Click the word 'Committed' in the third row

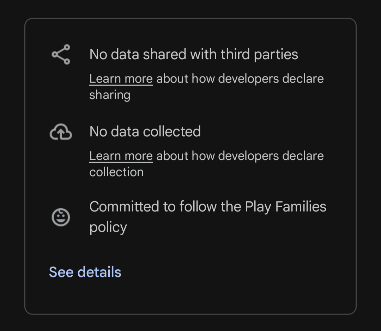pos(124,207)
